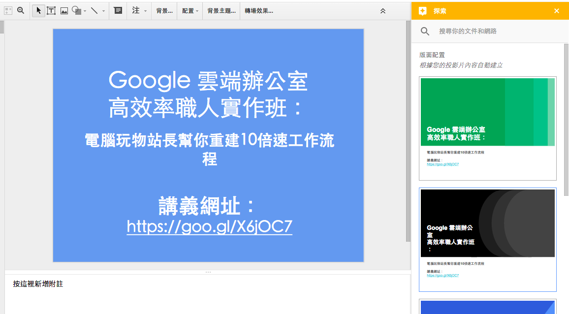
Task: Apply the green layout suggestion
Action: point(488,128)
